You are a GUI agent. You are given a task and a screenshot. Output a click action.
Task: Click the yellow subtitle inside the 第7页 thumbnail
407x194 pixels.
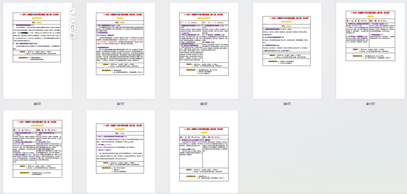click(x=121, y=18)
